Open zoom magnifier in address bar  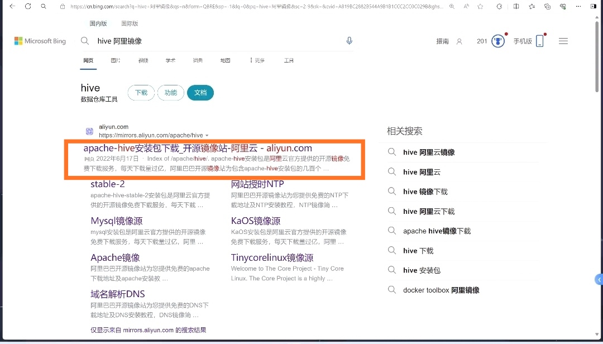452,7
